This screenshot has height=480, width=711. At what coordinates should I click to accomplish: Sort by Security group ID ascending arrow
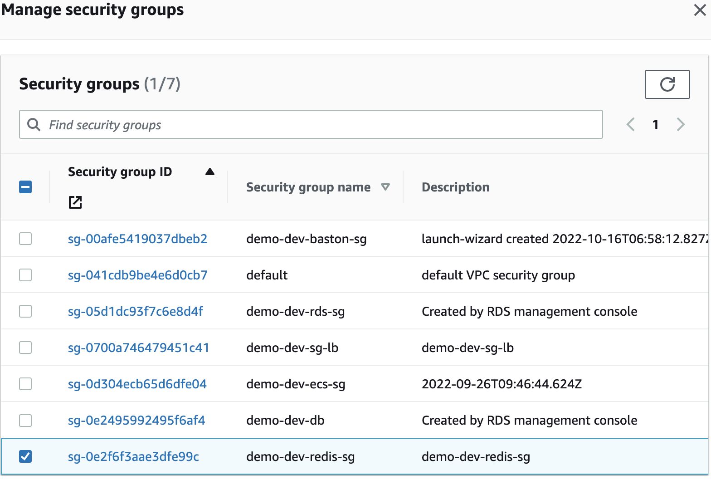pos(209,172)
